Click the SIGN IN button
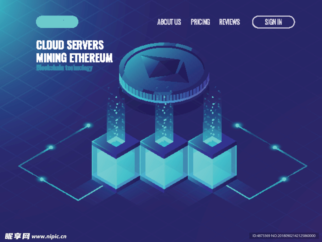The width and height of the screenshot is (322, 242). (x=273, y=22)
